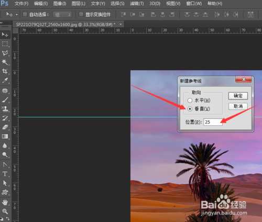The height and width of the screenshot is (222, 262).
Task: Open the 滤镜(T) menu
Action: [x=137, y=4]
